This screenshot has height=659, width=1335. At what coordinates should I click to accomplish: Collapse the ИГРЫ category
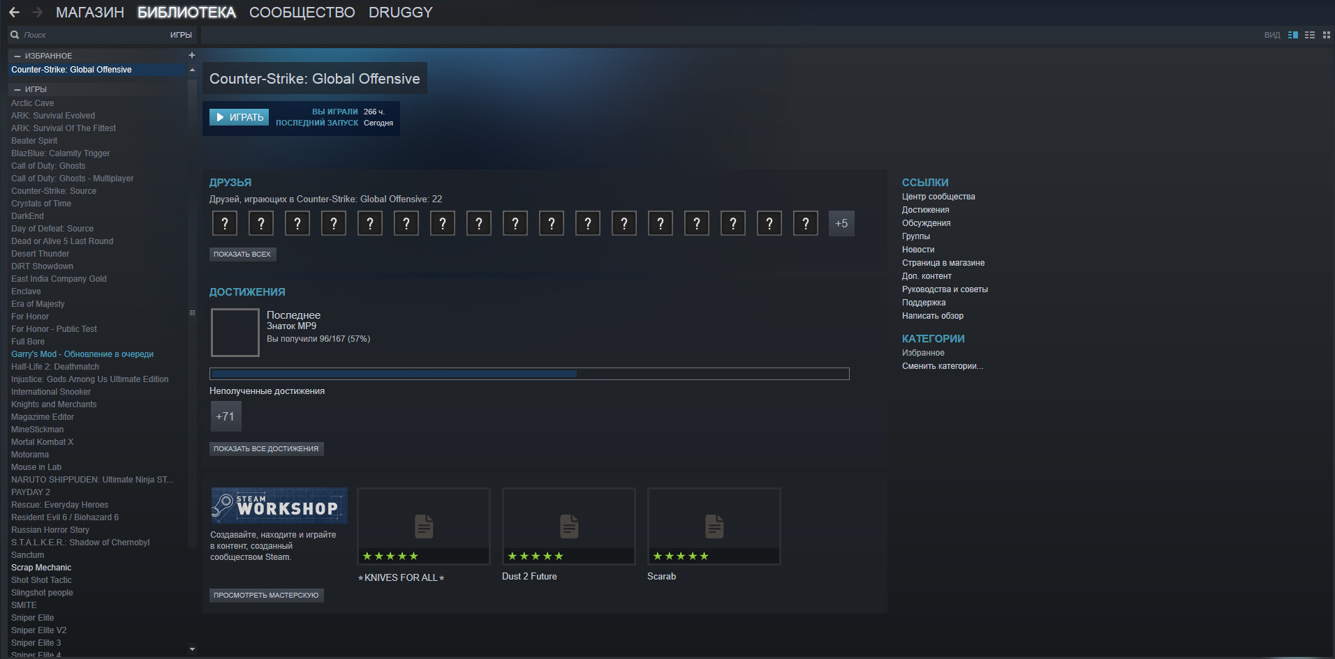click(x=17, y=89)
